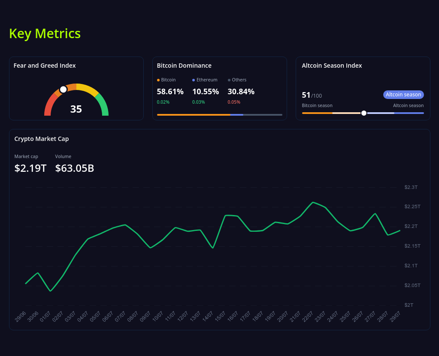Select the blue Ethereum legend dot
439x356 pixels.
(194, 80)
